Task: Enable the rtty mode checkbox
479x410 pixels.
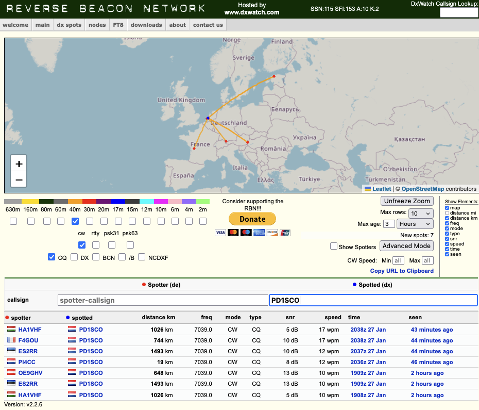Action: point(96,245)
